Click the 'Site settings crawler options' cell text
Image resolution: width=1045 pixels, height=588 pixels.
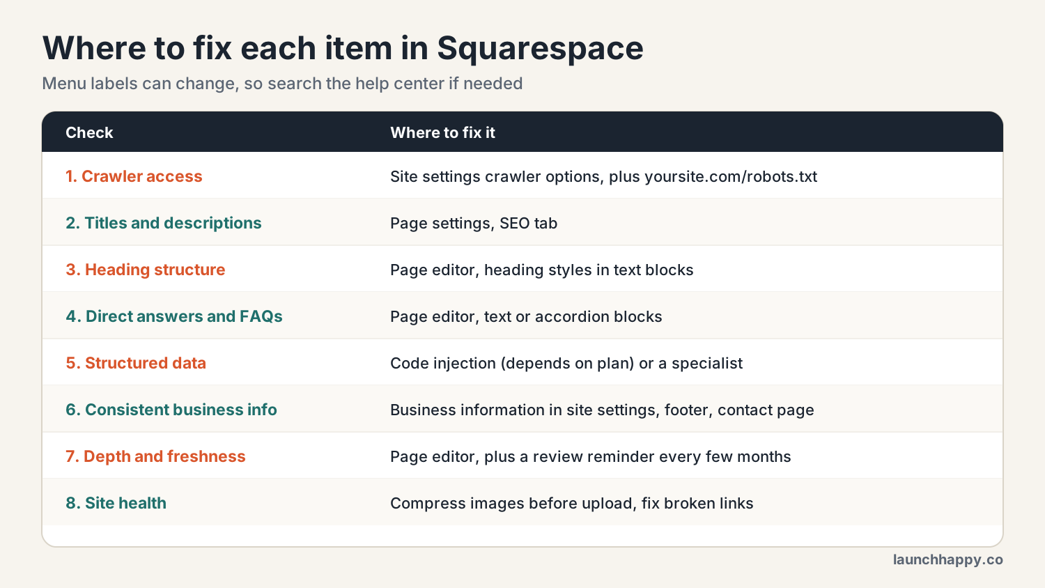603,176
